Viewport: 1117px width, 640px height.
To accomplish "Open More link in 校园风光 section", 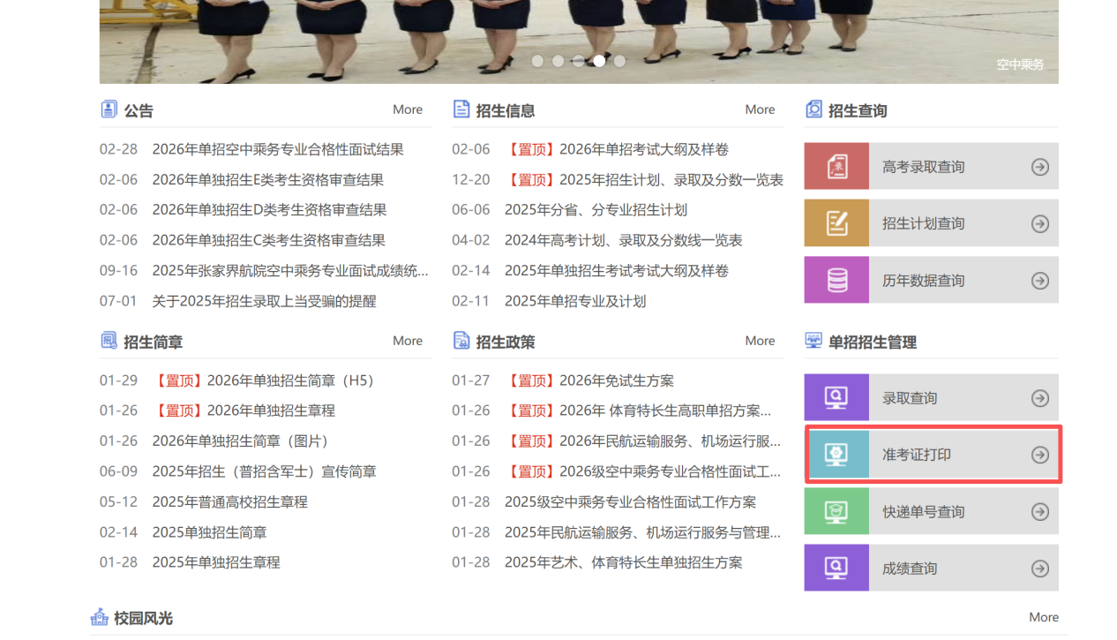I will tap(1043, 617).
